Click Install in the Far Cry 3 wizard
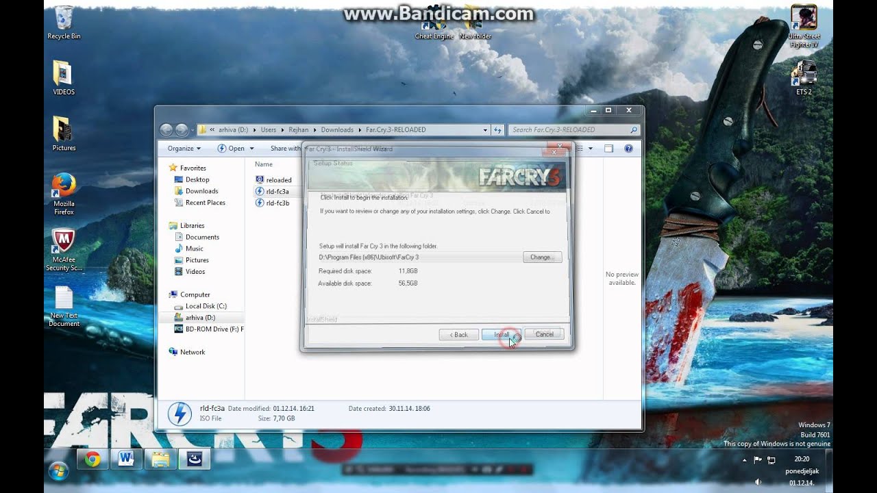877x493 pixels. coord(502,334)
